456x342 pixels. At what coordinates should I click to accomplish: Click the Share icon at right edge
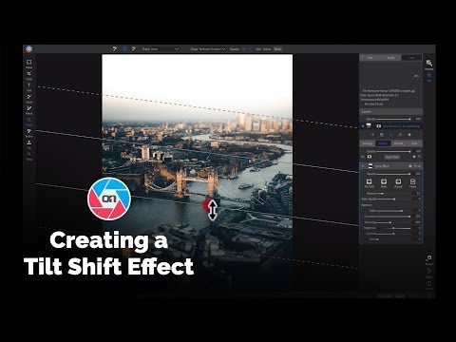tap(429, 273)
